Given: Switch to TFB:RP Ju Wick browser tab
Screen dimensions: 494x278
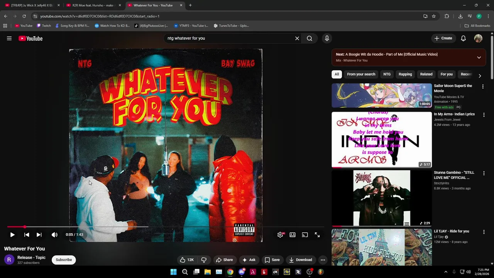Looking at the screenshot, I should coord(32,5).
